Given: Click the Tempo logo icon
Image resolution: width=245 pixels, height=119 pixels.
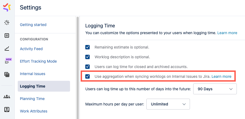Looking at the screenshot, I should [7, 7].
